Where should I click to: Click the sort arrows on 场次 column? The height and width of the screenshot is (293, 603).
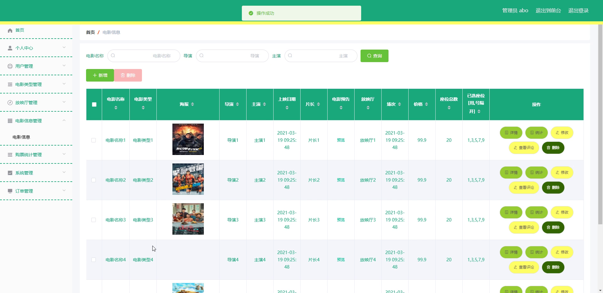pyautogui.click(x=399, y=104)
